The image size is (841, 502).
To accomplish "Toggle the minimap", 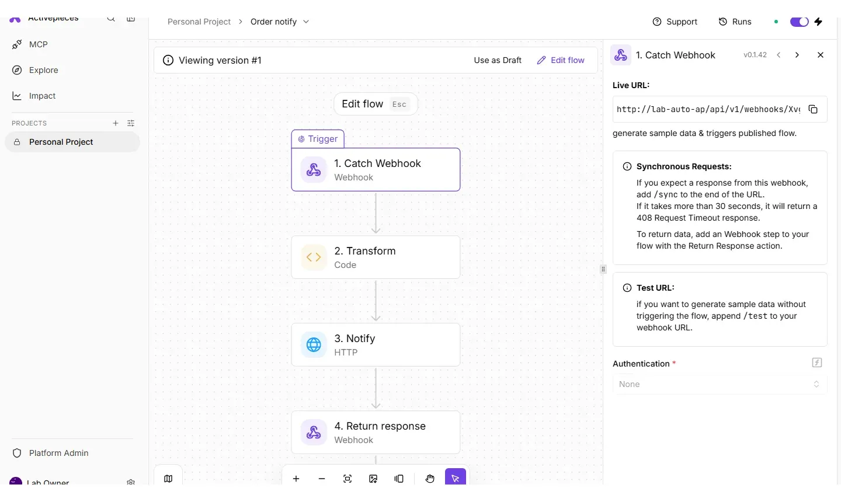I will (x=168, y=479).
